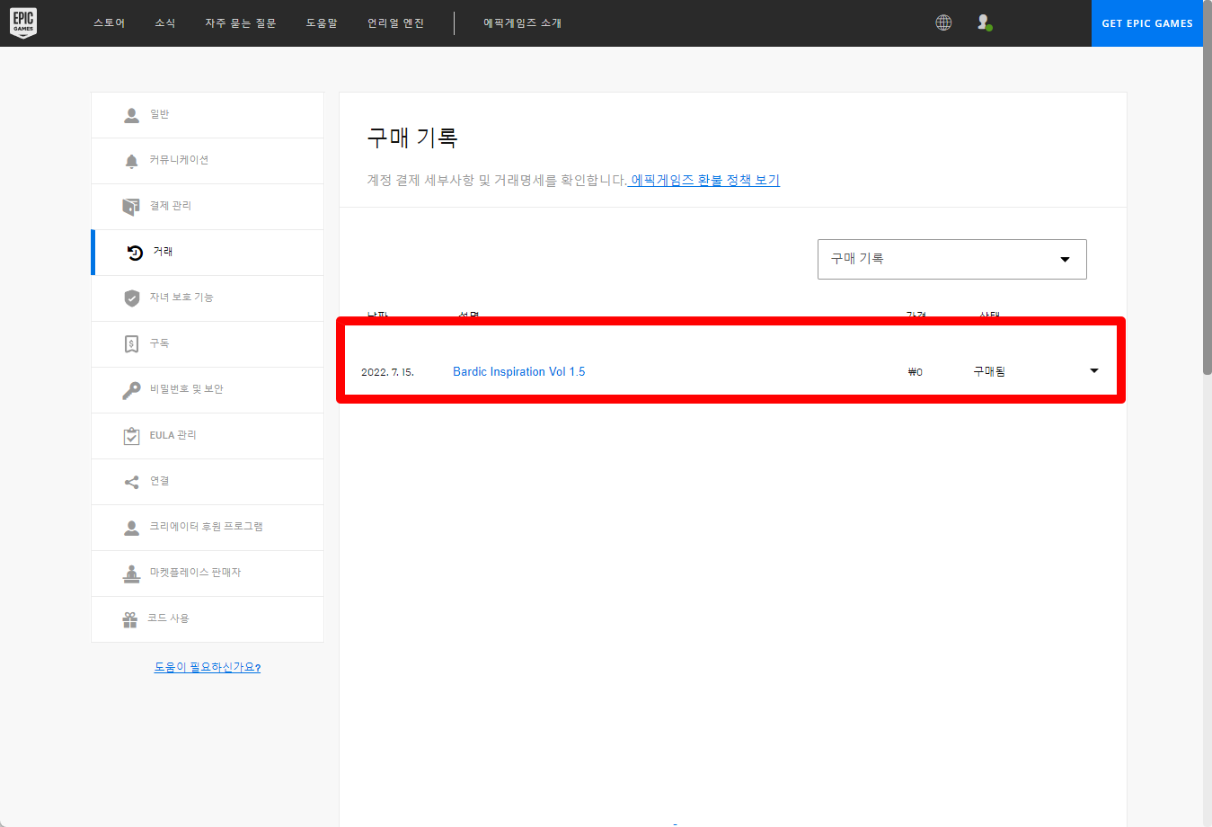
Task: Select the 자녀 보호 기능 sidebar label
Action: point(181,298)
